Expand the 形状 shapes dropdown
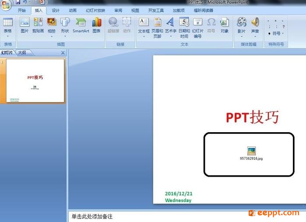Viewport: 306px width, 222px height. [x=65, y=36]
